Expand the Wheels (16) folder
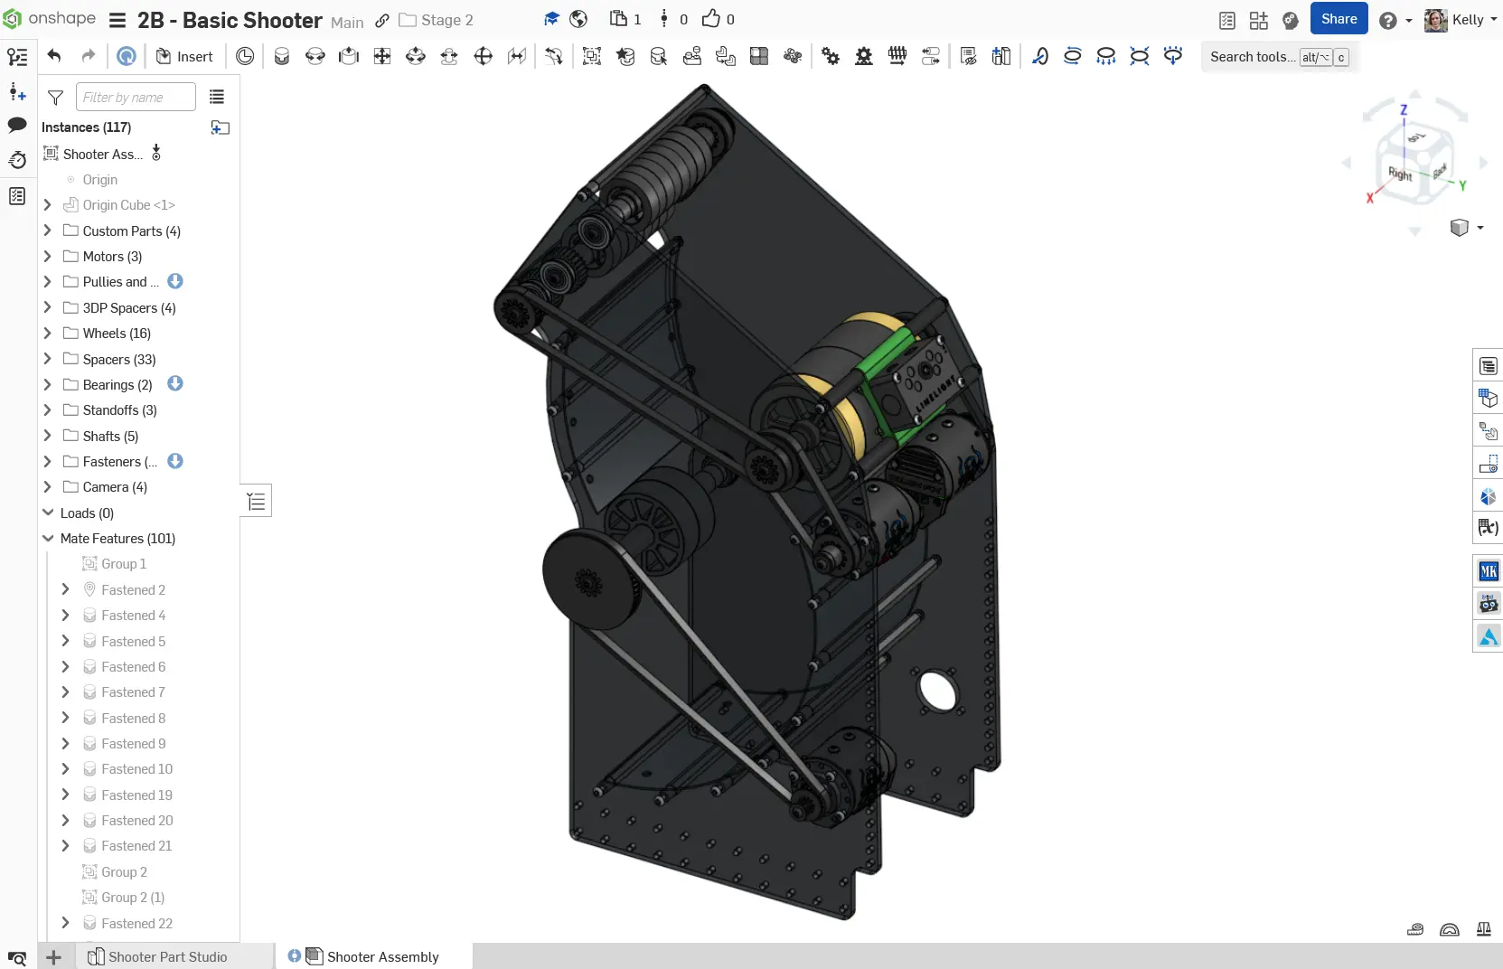 coord(48,334)
